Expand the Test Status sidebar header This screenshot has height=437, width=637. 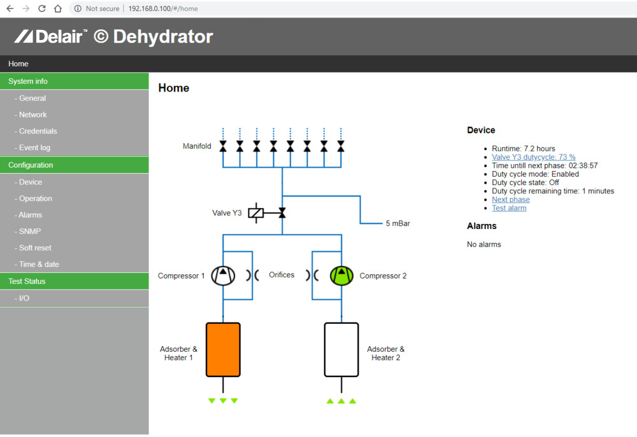pyautogui.click(x=75, y=281)
